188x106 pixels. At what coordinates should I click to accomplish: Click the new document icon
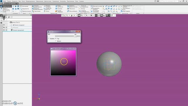click(x=13, y=6)
